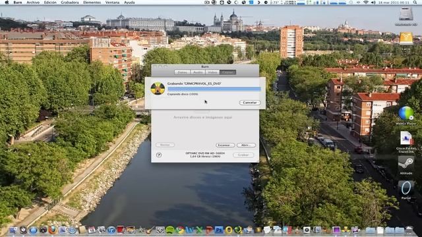This screenshot has height=237, width=422.
Task: Switch to the Vídeo tab
Action: pos(212,72)
